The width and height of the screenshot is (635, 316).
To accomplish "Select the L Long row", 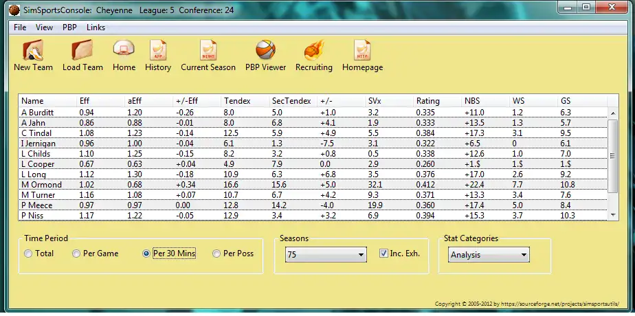I will pyautogui.click(x=313, y=174).
